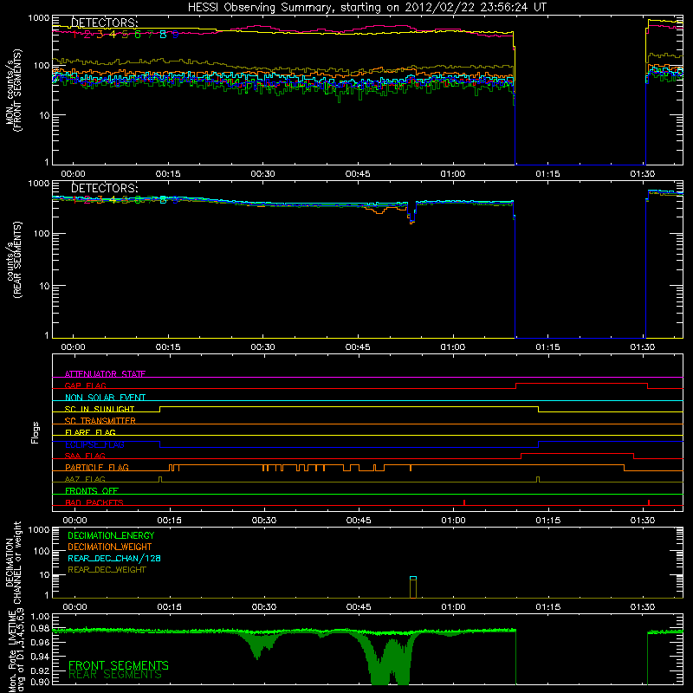Click the 10 y-axis label of front segments panel
This screenshot has height=693, width=693.
44,115
